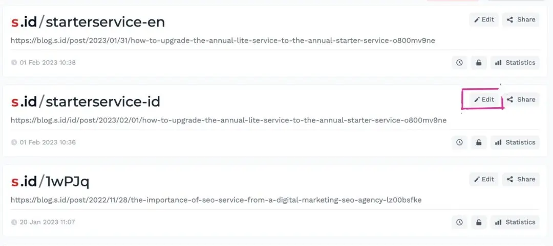Show Statistics for 1wPJq link

tap(515, 222)
